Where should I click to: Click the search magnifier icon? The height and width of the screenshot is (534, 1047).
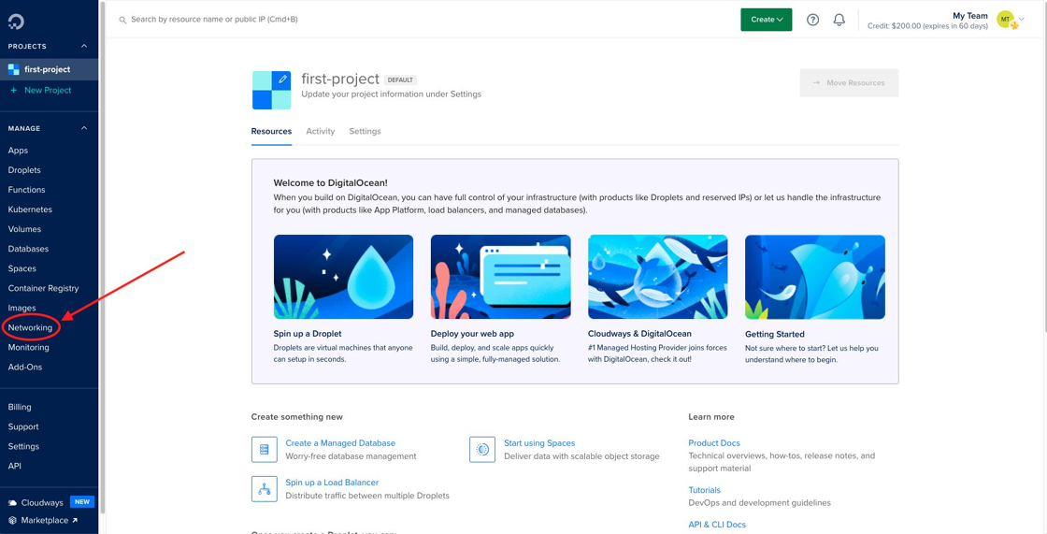(x=122, y=20)
